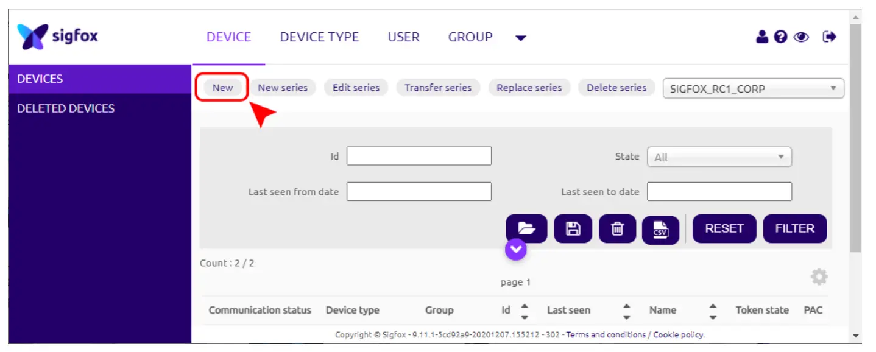The width and height of the screenshot is (876, 352).
Task: Open the Terms and conditions link
Action: click(606, 335)
